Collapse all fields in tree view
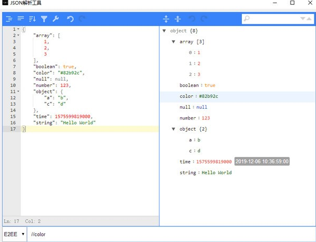Viewport: 316px width, 242px height. click(178, 19)
